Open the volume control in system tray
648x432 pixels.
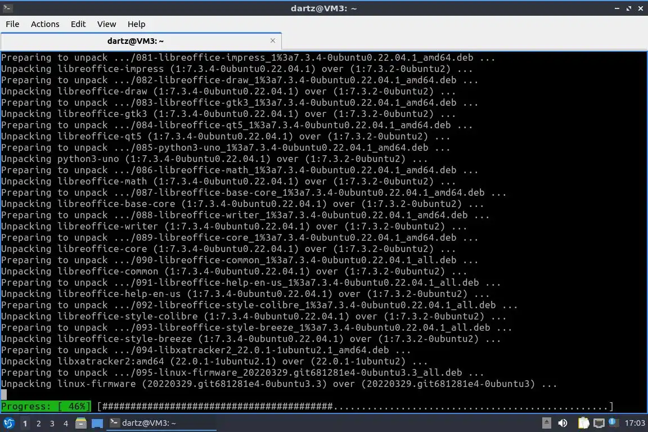click(x=562, y=423)
